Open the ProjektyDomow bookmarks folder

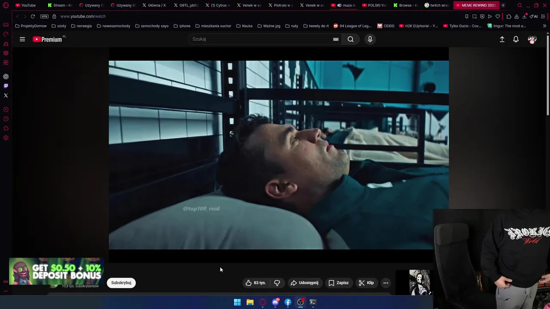tap(31, 26)
